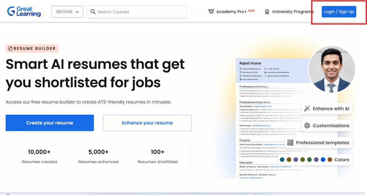Screen dimensions: 367x195
Task: Pick the teal color swatch
Action: click(282, 160)
